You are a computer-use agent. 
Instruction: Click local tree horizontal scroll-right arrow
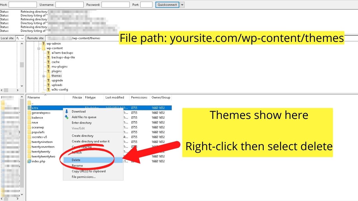(17, 90)
